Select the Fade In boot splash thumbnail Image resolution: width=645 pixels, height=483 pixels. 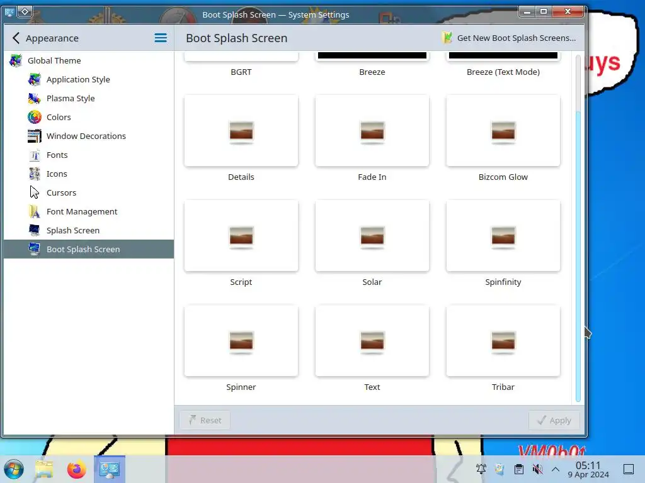click(x=372, y=131)
